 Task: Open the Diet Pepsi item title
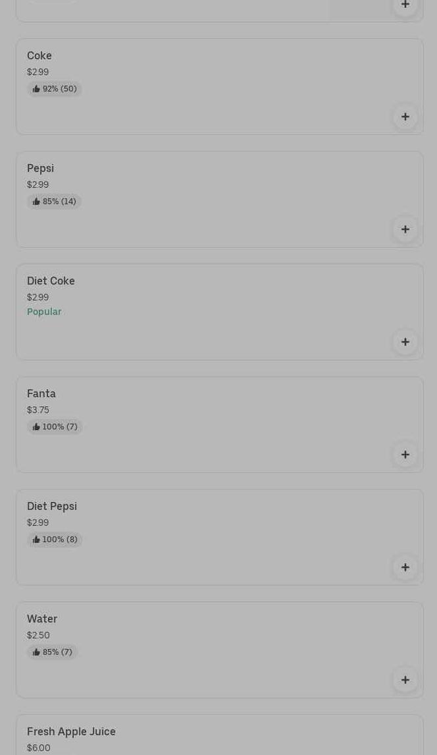[x=52, y=507]
